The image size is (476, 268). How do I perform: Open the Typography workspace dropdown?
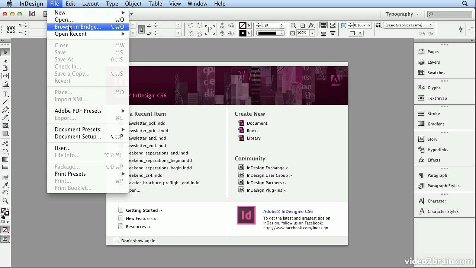(402, 14)
